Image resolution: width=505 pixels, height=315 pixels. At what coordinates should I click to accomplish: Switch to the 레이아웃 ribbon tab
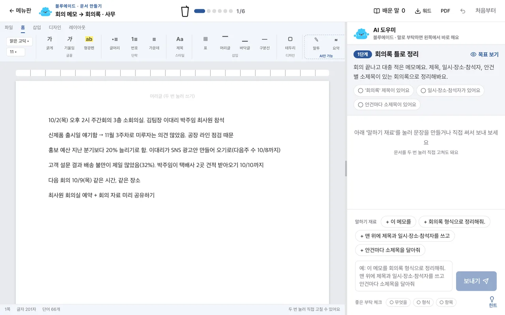coord(77,28)
